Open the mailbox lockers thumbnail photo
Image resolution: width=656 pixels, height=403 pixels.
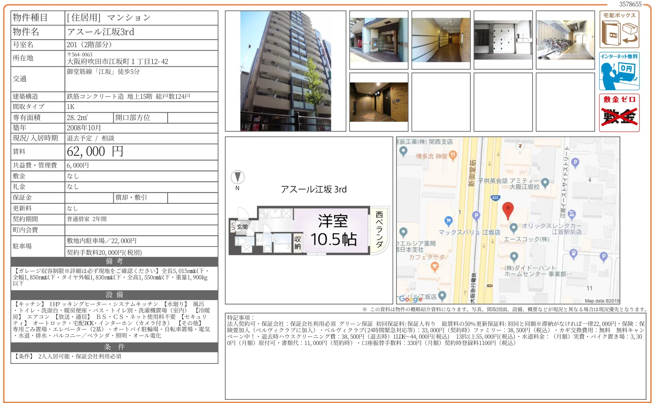tap(503, 40)
